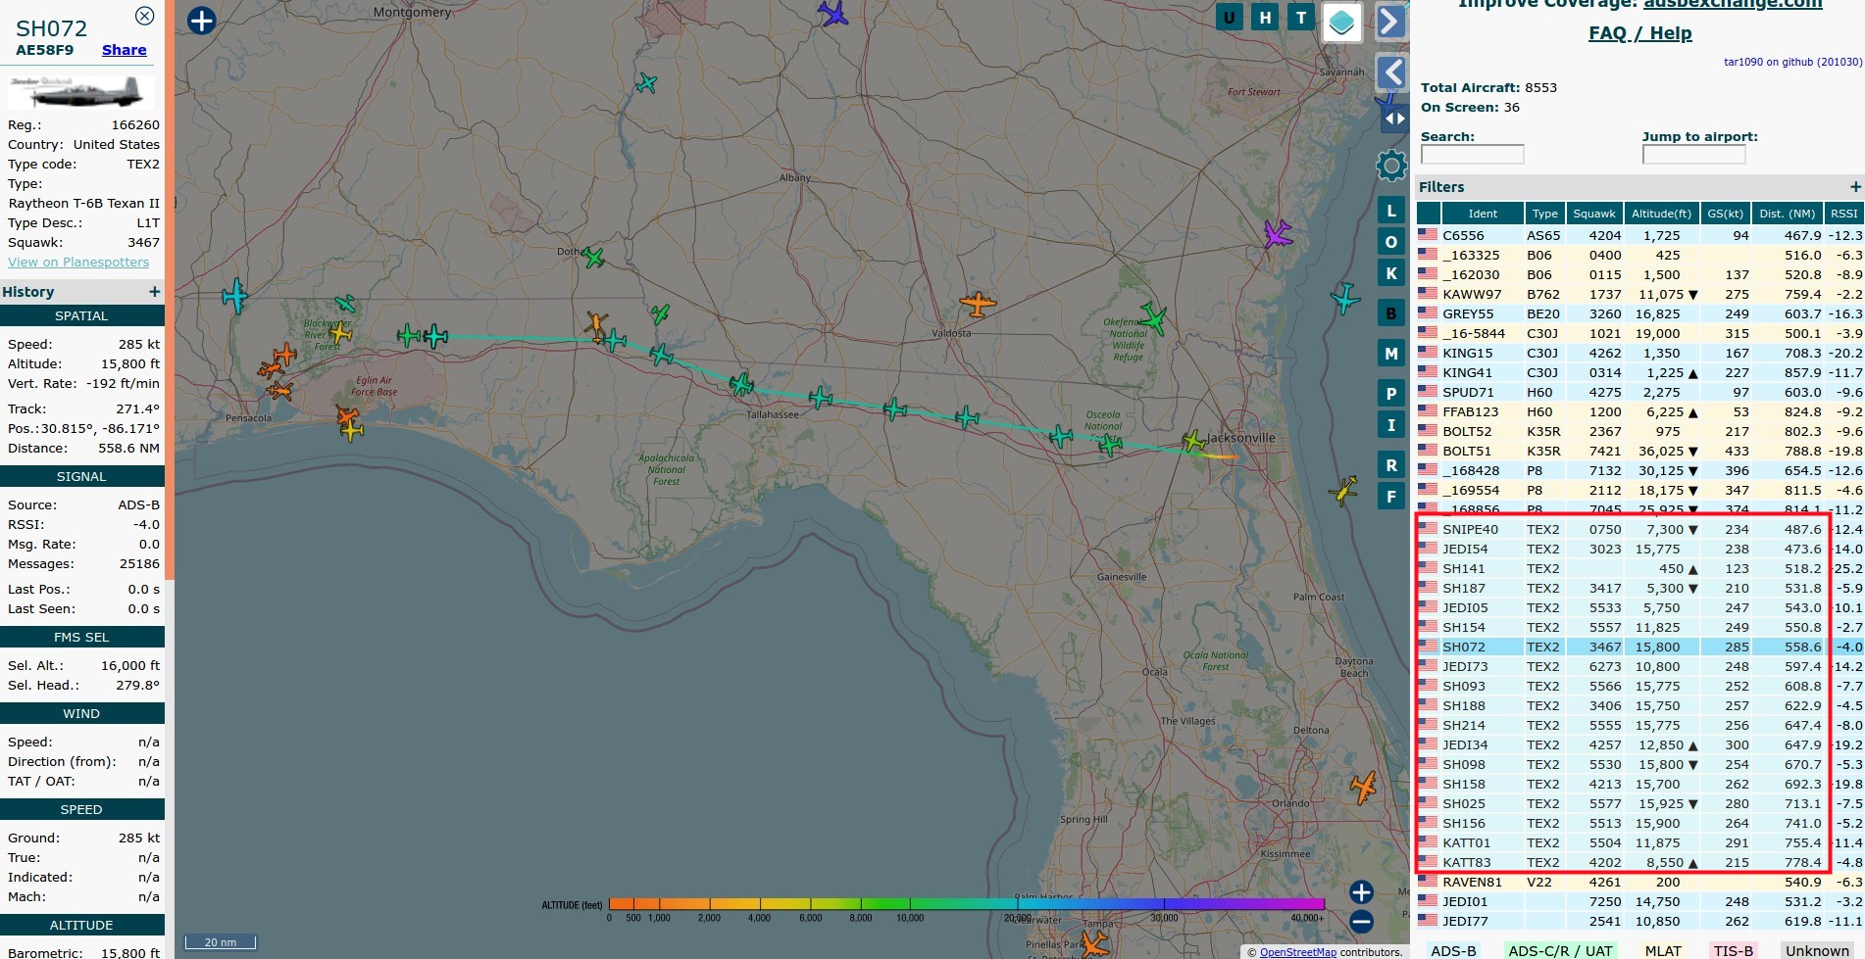The image size is (1865, 959).
Task: Click the yellow aircraft off Atlantic coast
Action: click(x=1344, y=489)
